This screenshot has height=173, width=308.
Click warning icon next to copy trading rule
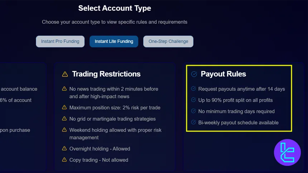coord(64,160)
